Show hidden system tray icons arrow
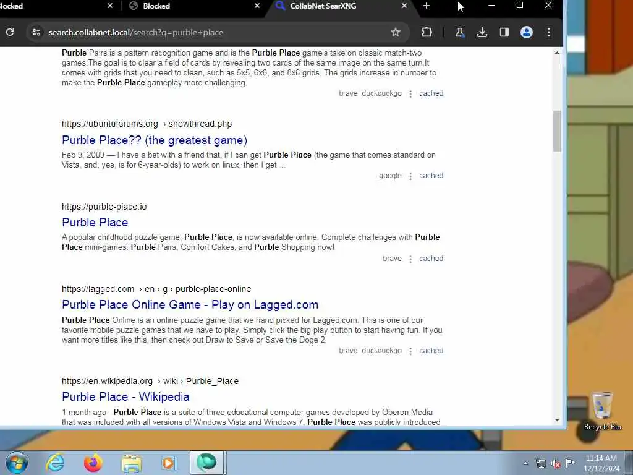 (525, 463)
